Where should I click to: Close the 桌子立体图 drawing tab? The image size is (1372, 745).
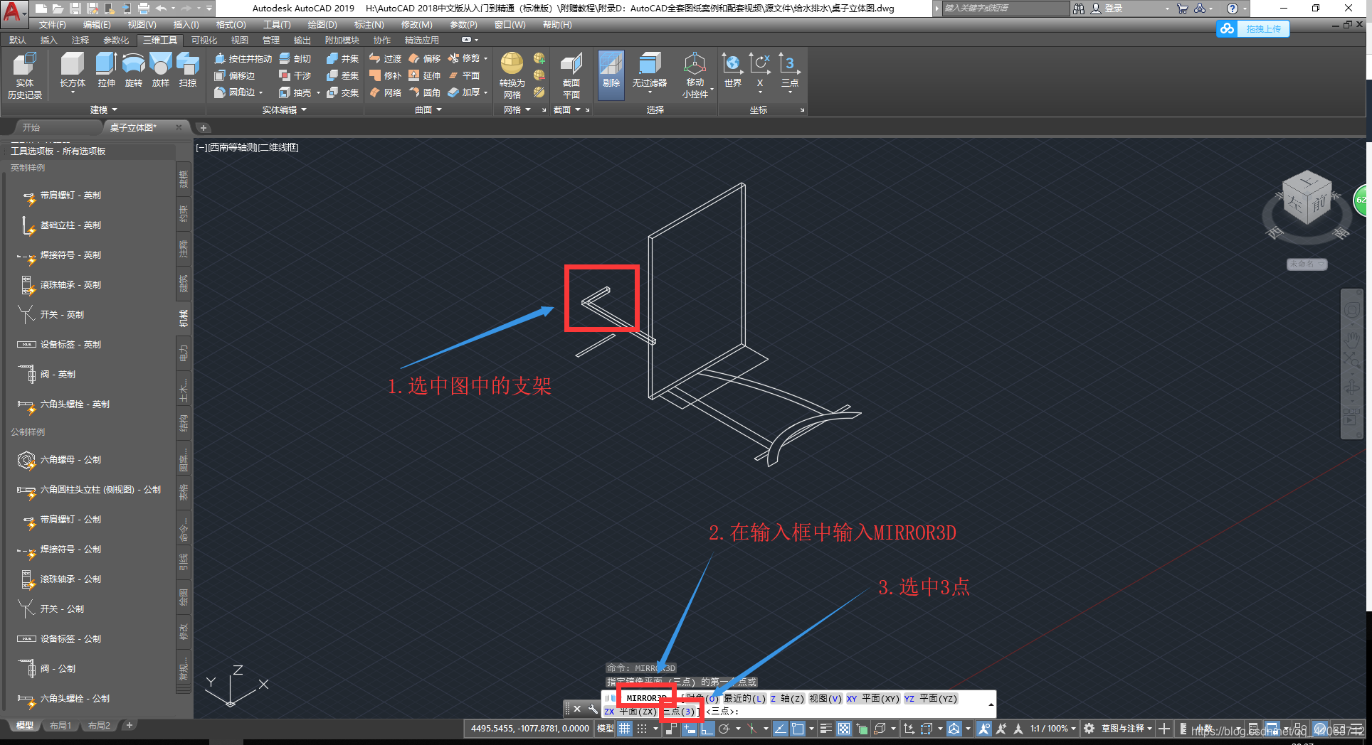tap(179, 127)
